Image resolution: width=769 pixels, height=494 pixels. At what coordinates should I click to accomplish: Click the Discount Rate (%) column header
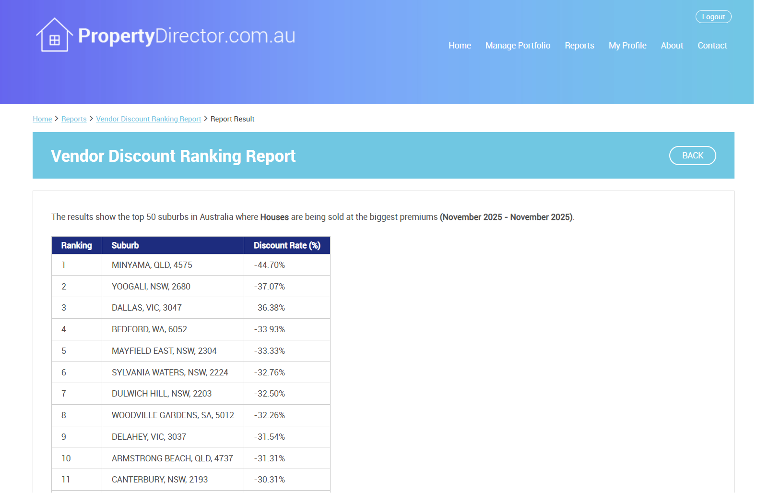tap(286, 245)
